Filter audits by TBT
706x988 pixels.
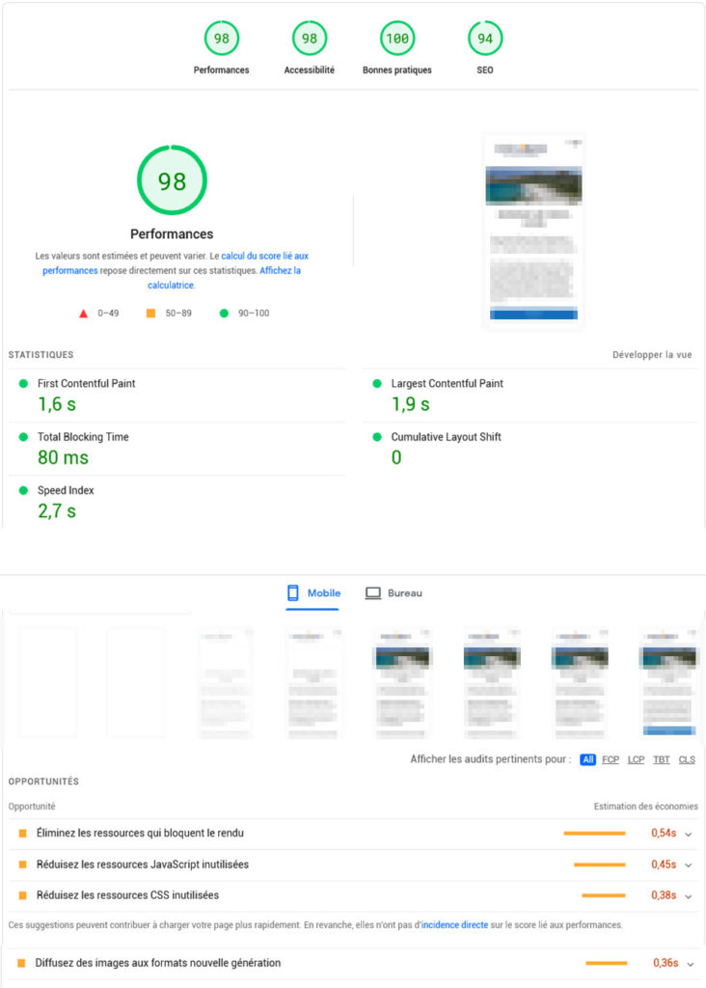coord(662,760)
